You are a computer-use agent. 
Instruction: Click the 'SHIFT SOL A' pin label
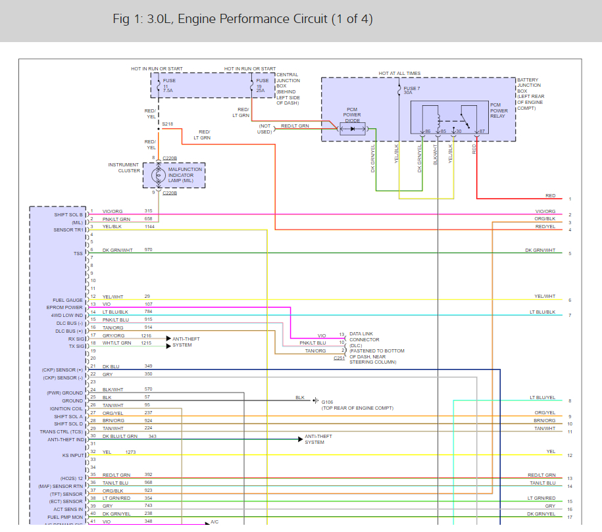coord(68,416)
